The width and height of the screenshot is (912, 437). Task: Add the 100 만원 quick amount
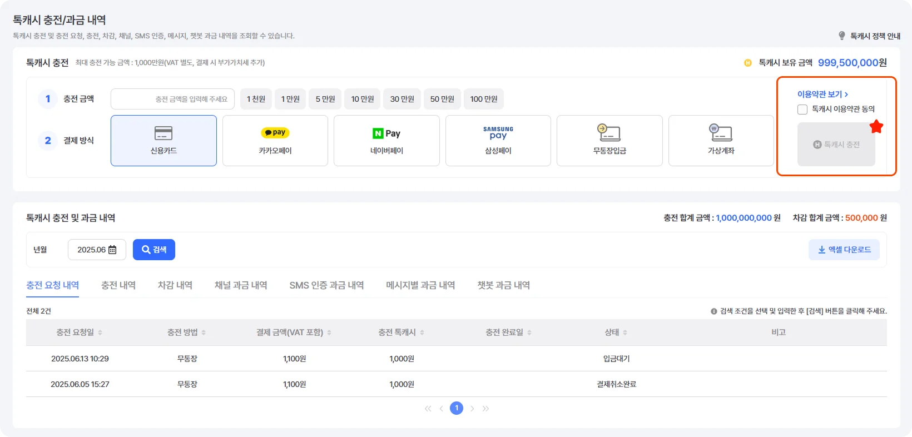pos(484,99)
